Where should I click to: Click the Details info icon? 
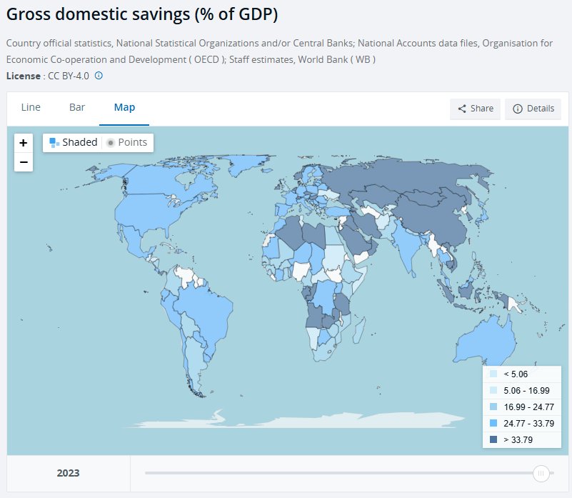[518, 109]
